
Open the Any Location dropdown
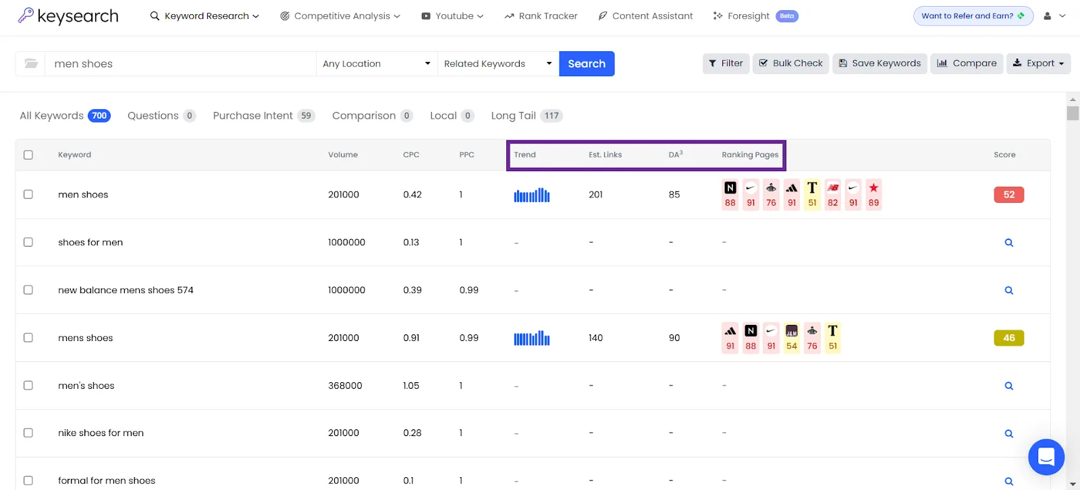[377, 63]
